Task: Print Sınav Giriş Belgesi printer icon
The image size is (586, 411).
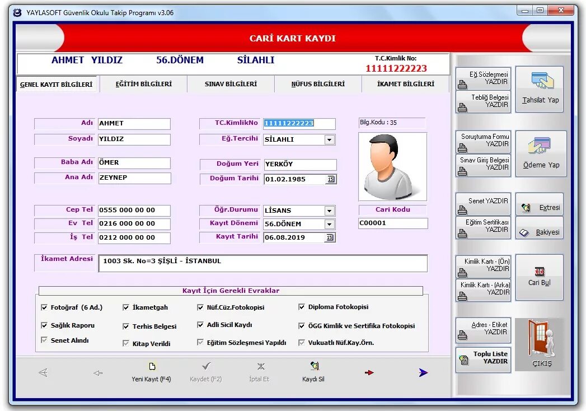Action: 462,172
